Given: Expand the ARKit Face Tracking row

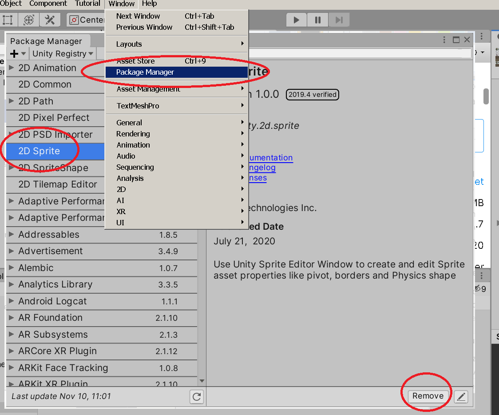Looking at the screenshot, I should click(x=12, y=367).
